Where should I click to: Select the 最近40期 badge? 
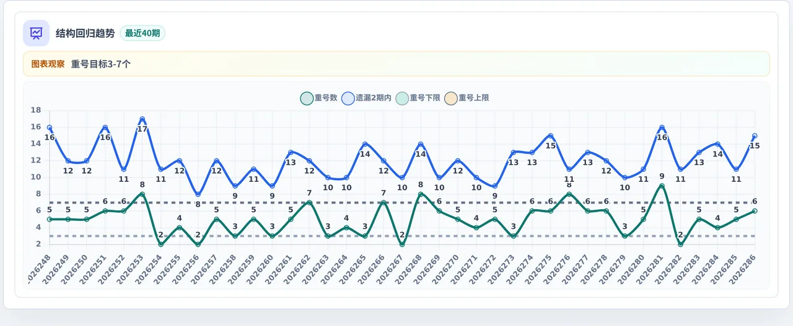(x=142, y=33)
